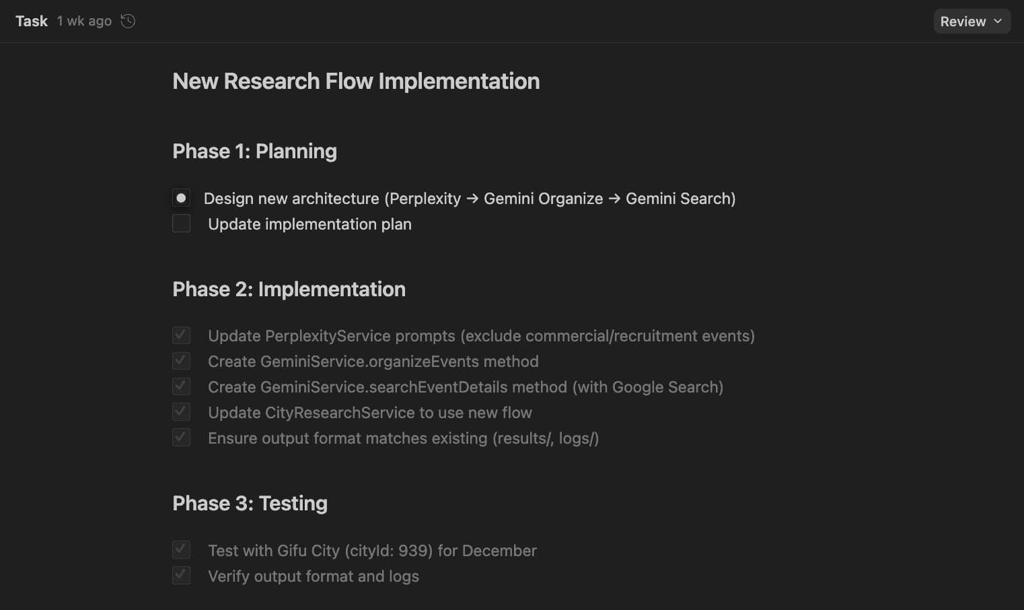1024x610 pixels.
Task: Click the Update implementation plan text
Action: (x=309, y=224)
